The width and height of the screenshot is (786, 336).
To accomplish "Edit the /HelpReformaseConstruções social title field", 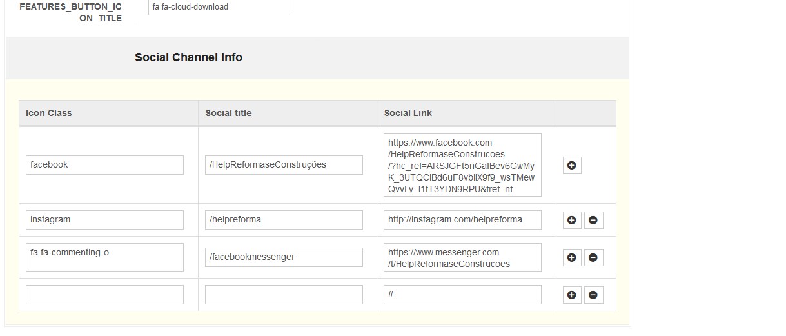I will pos(284,164).
